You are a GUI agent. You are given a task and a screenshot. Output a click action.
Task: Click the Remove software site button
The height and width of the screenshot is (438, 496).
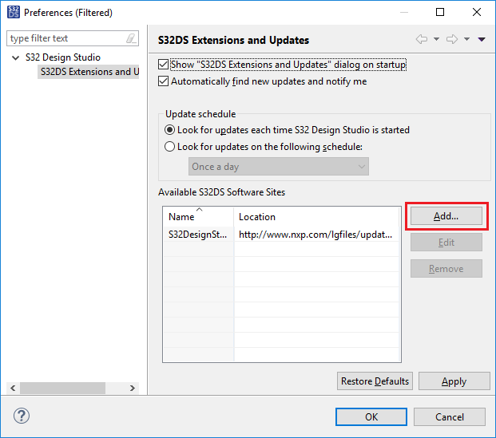pos(446,269)
